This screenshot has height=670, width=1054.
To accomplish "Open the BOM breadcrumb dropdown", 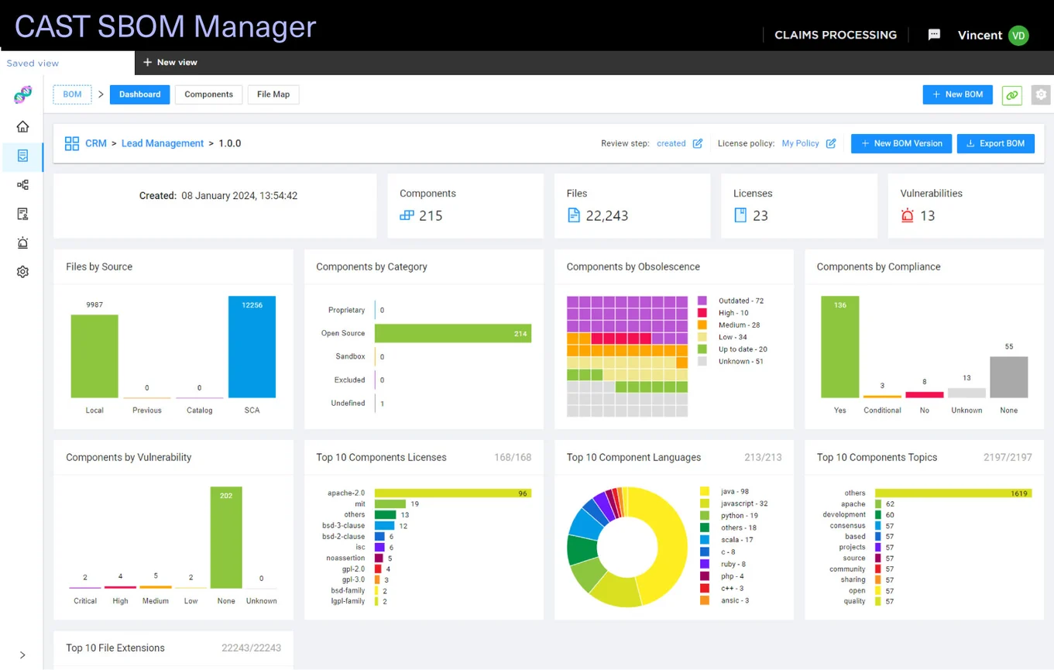I will pos(72,94).
